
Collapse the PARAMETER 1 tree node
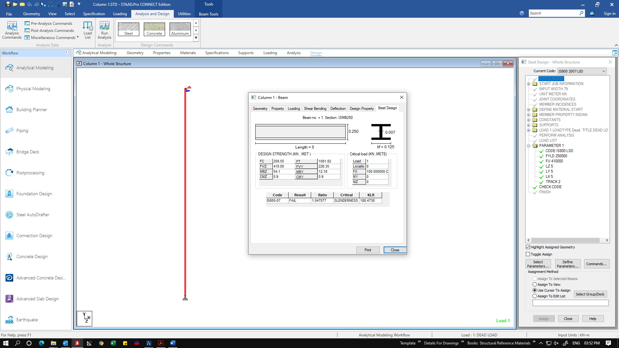(529, 146)
